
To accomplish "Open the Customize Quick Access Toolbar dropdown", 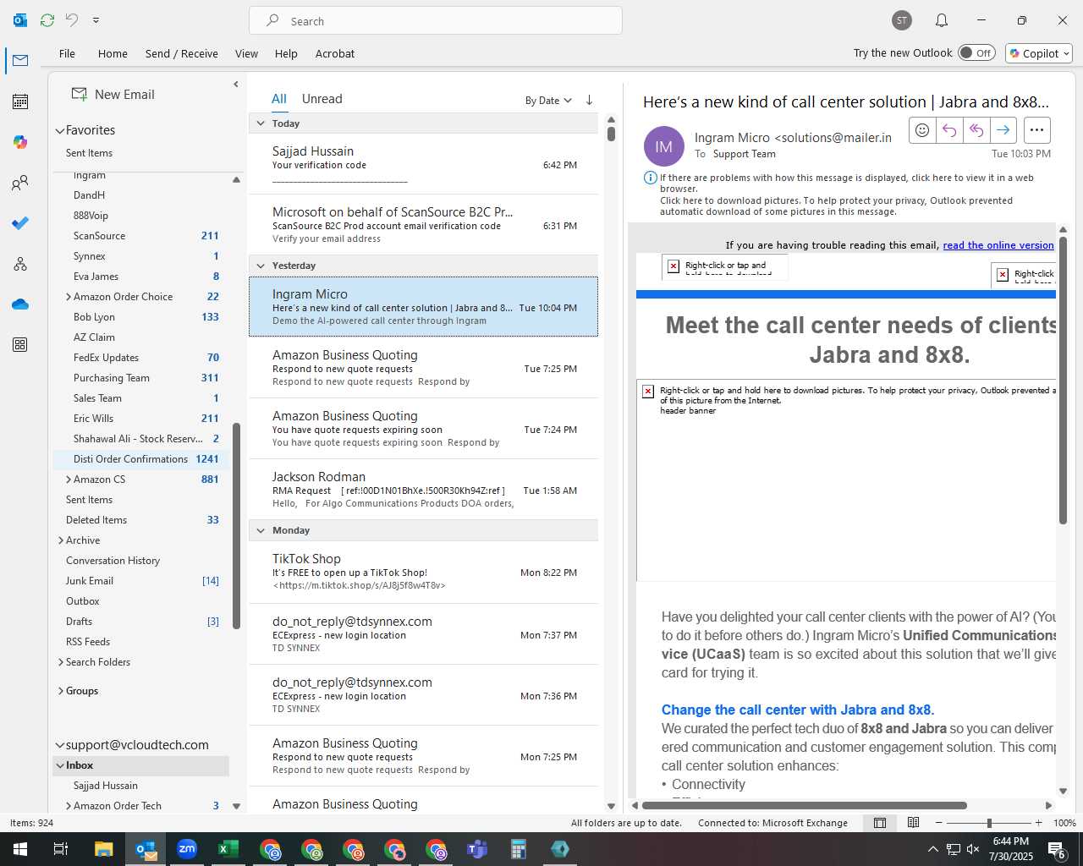I will [x=96, y=20].
